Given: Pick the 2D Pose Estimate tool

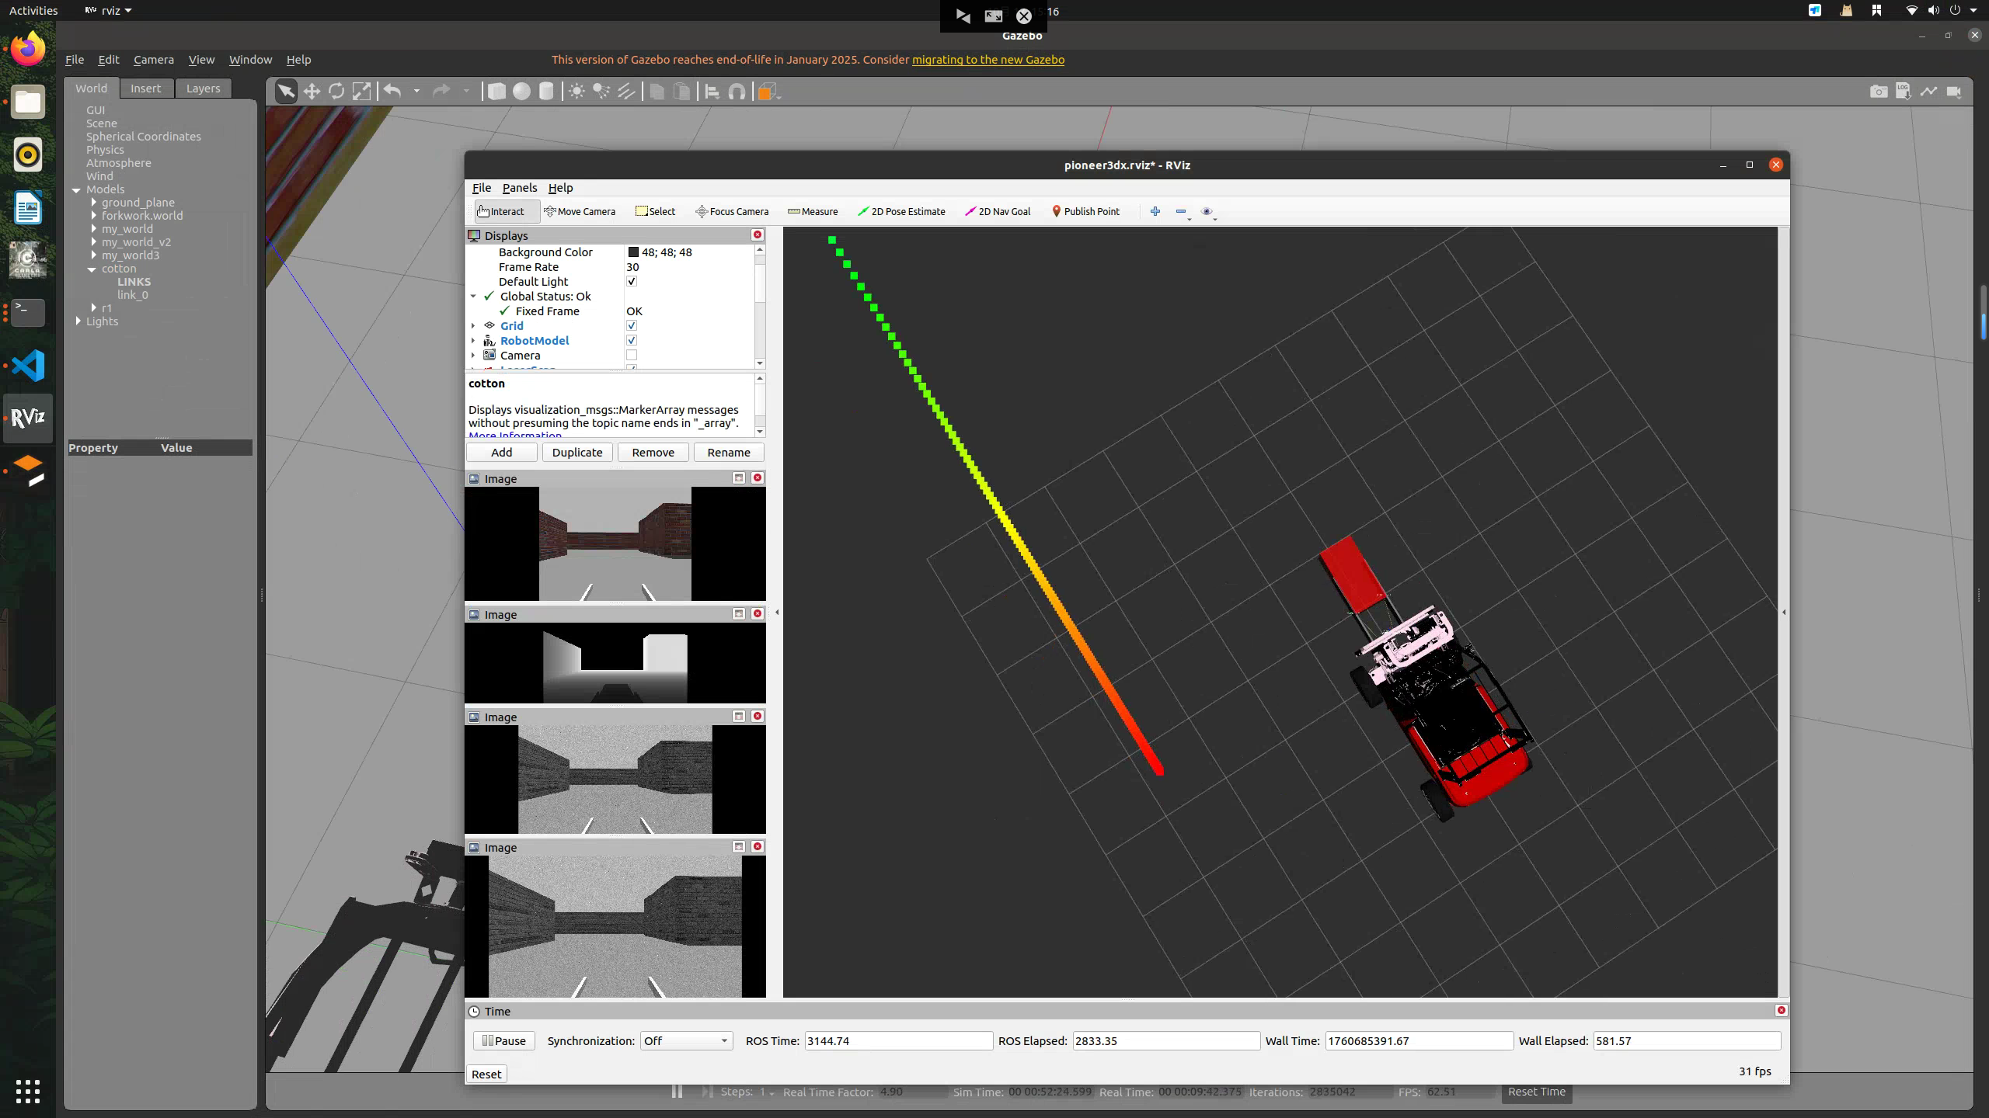Looking at the screenshot, I should click(x=901, y=211).
